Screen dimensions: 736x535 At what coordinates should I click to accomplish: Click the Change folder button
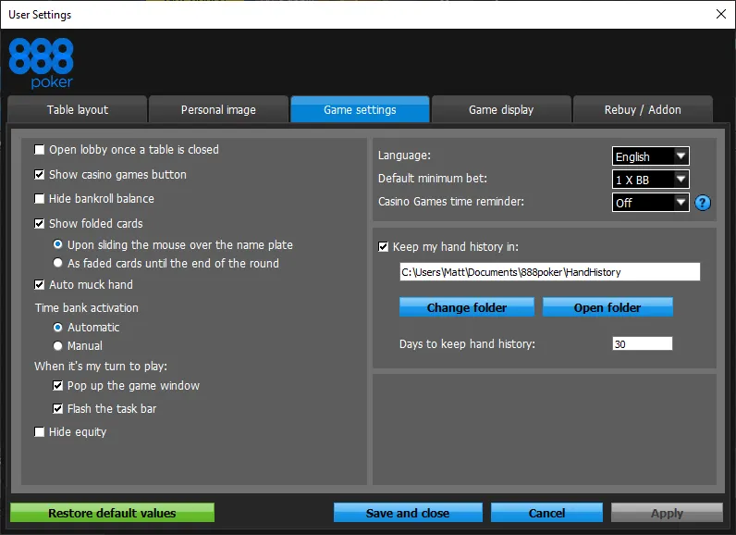[x=467, y=307]
